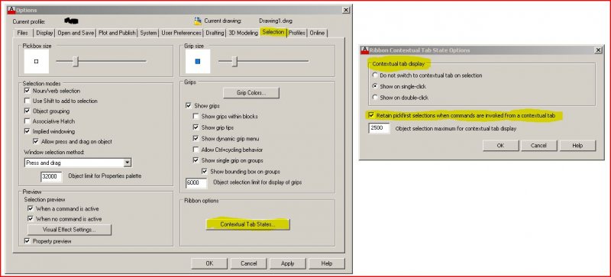Open the Plot and Publish tab
The height and width of the screenshot is (277, 611).
[x=118, y=33]
